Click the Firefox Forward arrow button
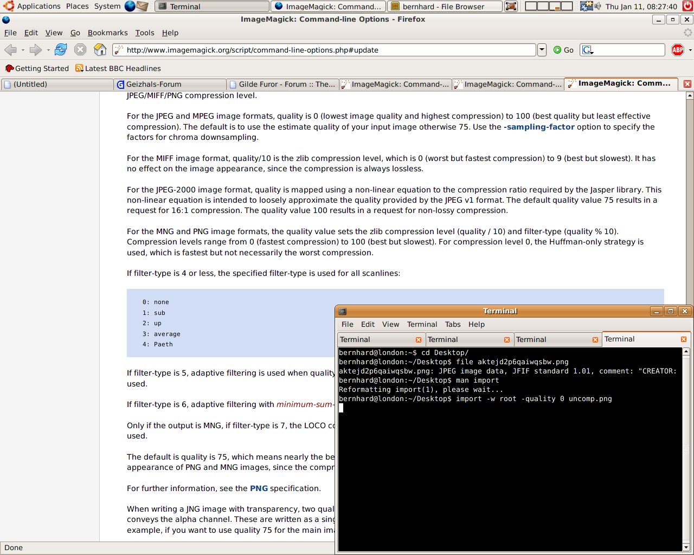The width and height of the screenshot is (694, 555). (36, 50)
